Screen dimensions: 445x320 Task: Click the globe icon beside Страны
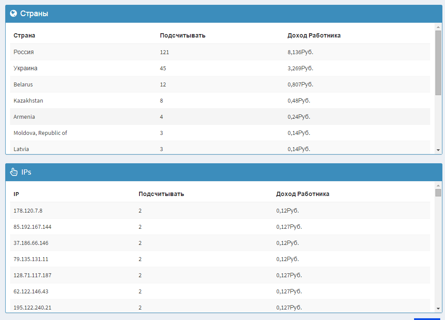coord(14,14)
